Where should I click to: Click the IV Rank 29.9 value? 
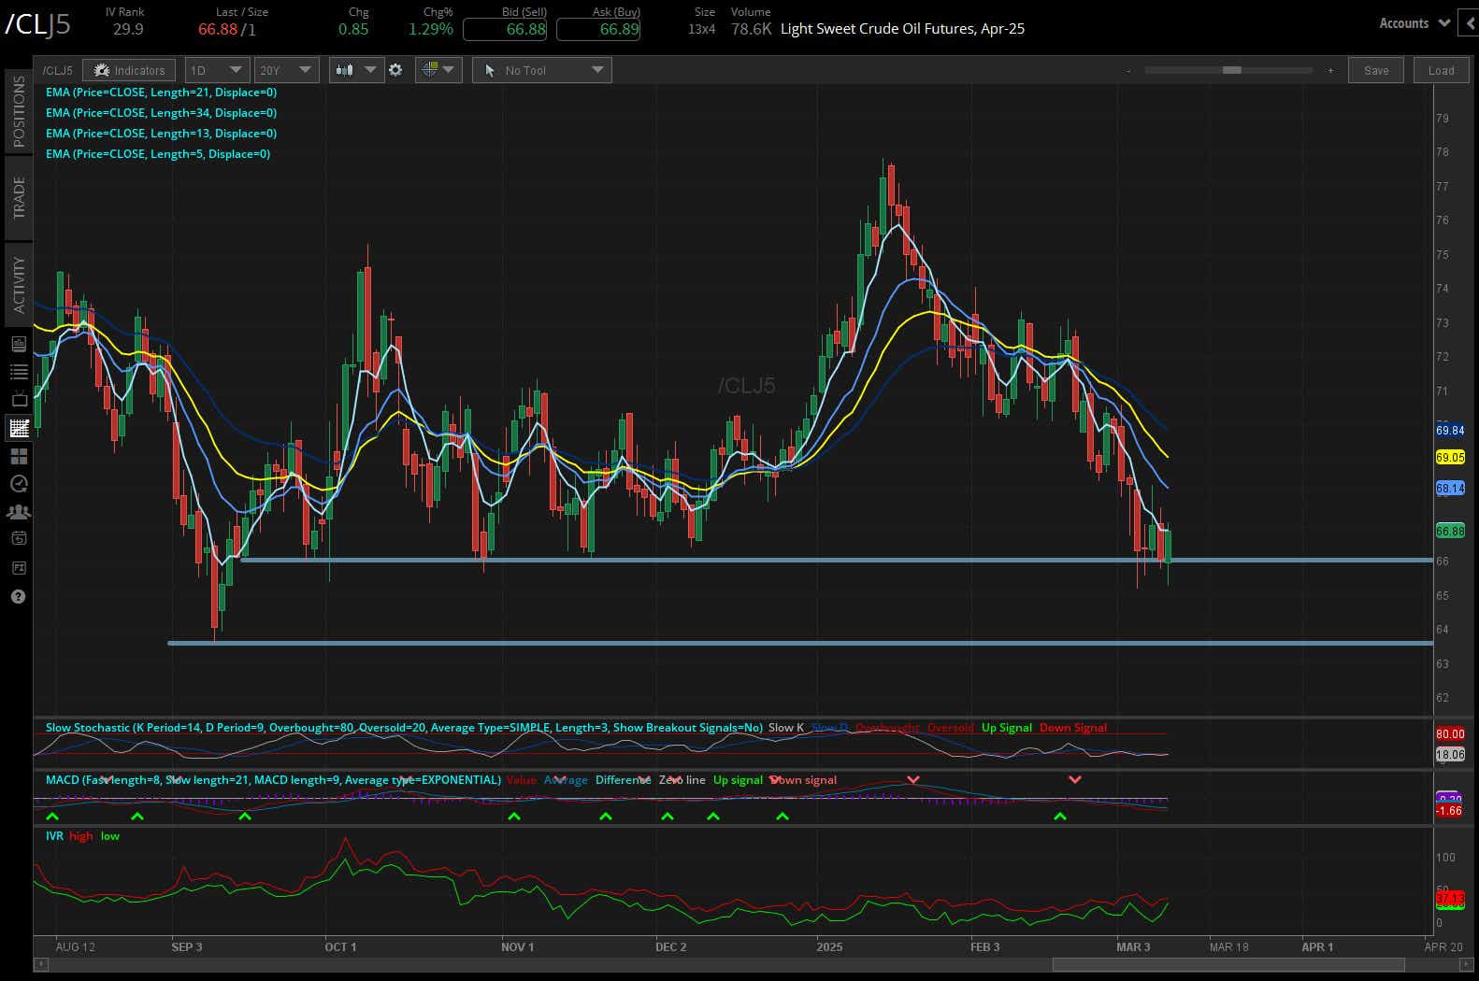coord(128,29)
